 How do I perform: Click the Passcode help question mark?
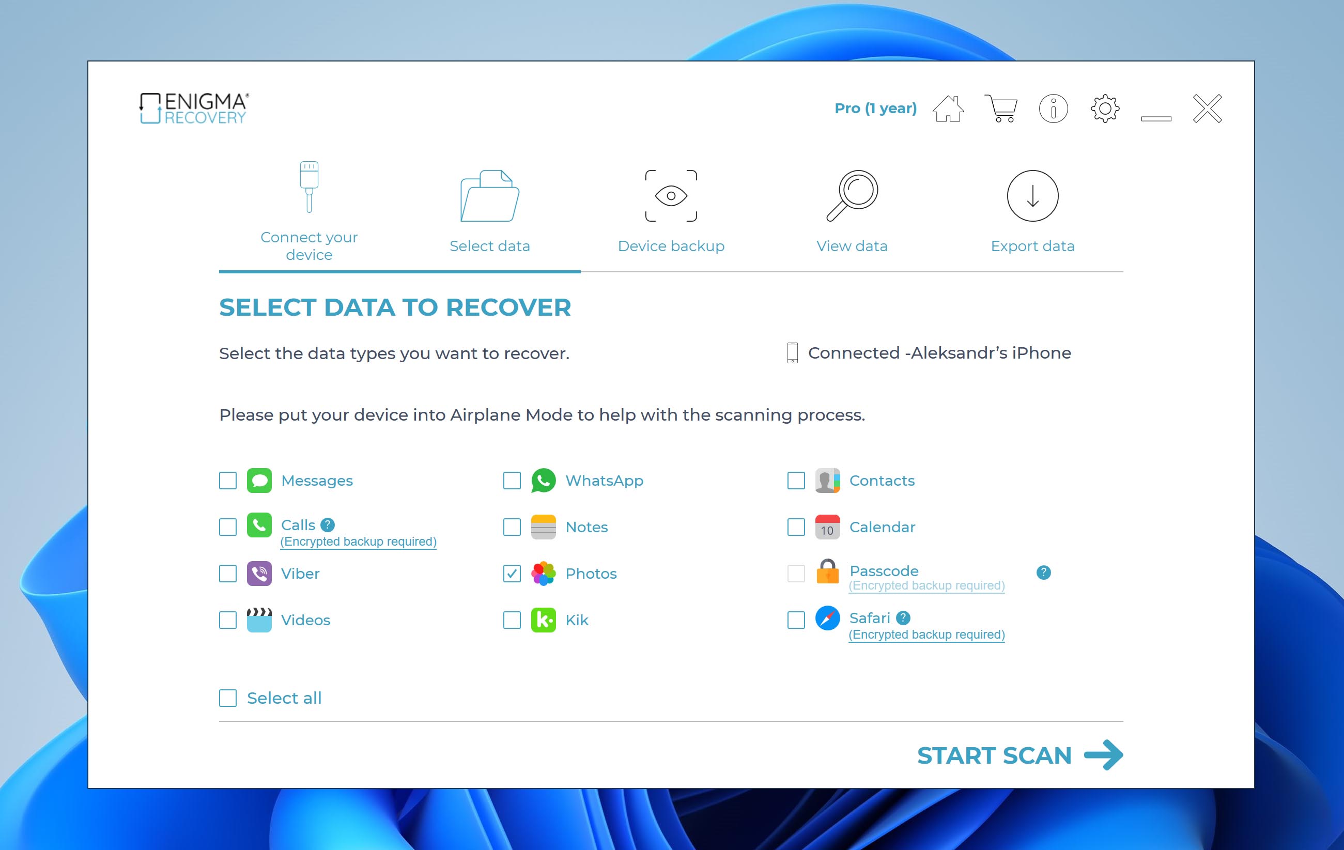pos(1043,572)
